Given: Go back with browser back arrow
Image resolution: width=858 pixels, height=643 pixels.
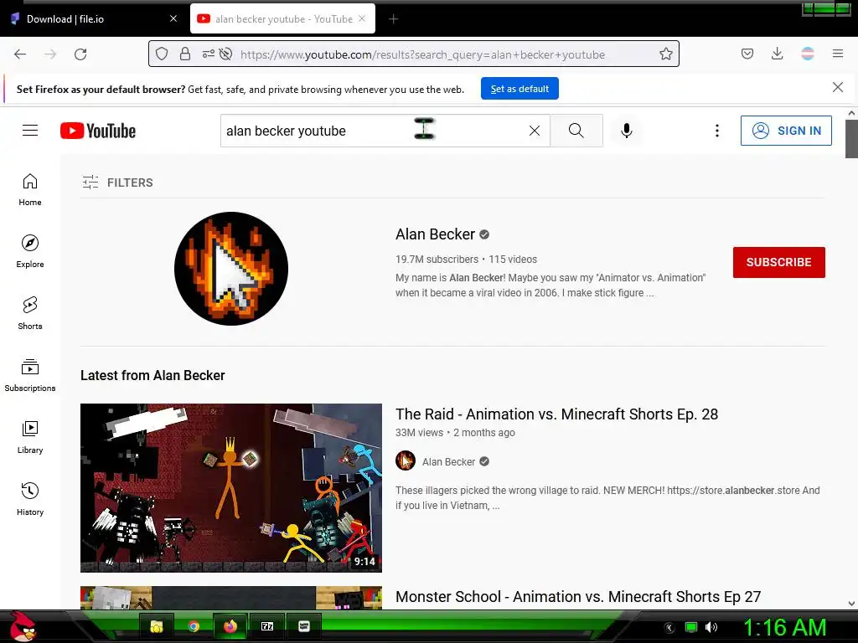Looking at the screenshot, I should (x=20, y=54).
